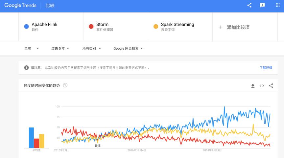Expand the 所有类别 category dropdown
284x158 pixels.
(x=91, y=49)
